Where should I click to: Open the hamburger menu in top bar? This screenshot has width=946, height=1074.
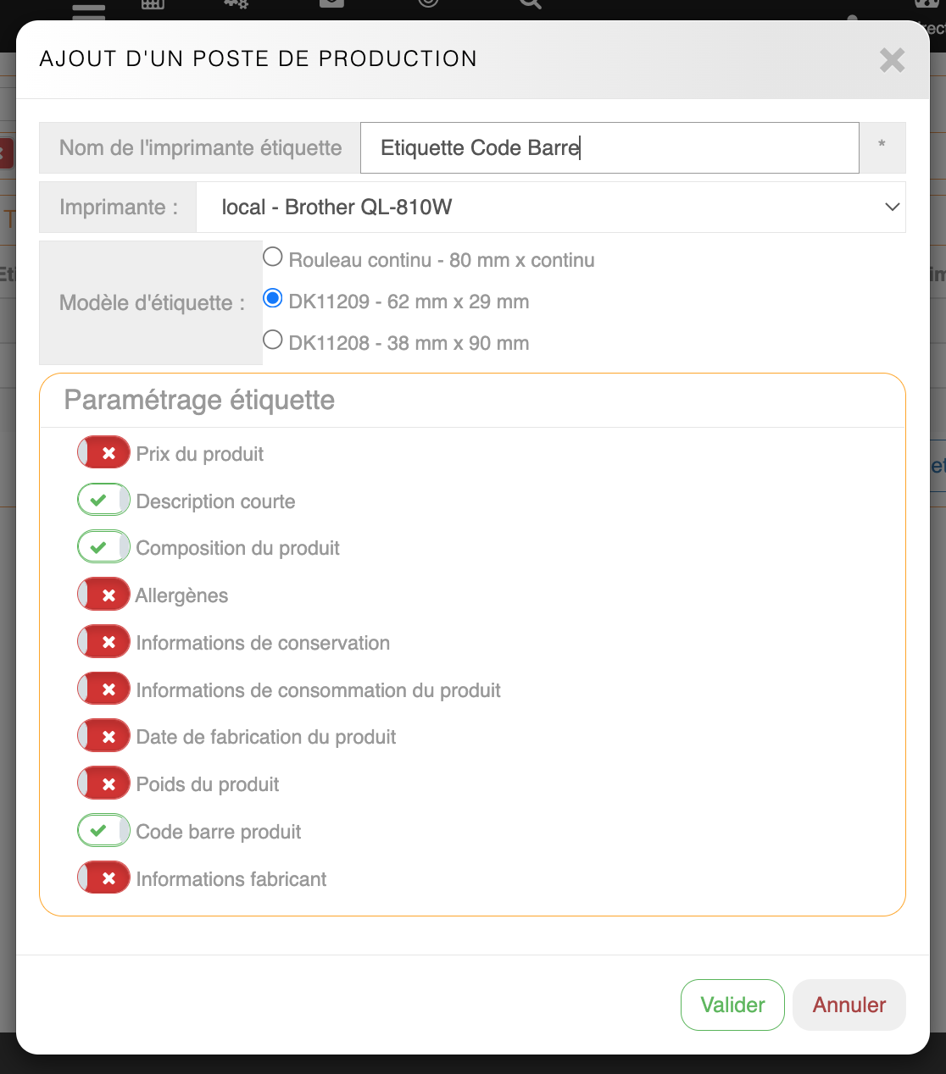(x=89, y=10)
